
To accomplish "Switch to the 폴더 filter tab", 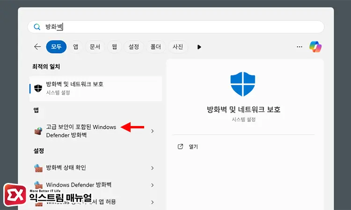I will tap(155, 47).
